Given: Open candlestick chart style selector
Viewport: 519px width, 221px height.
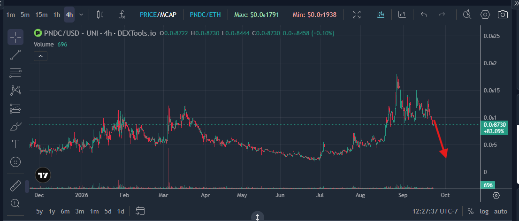Looking at the screenshot, I should (100, 15).
